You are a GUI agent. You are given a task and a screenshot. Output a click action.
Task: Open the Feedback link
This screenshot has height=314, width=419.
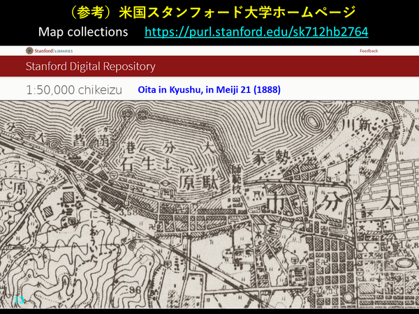pyautogui.click(x=369, y=51)
